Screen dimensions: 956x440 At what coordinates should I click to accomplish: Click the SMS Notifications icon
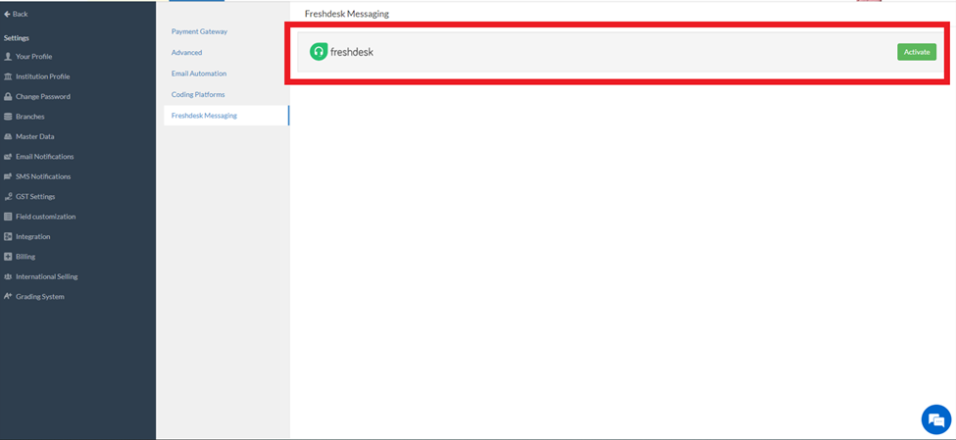(x=8, y=176)
